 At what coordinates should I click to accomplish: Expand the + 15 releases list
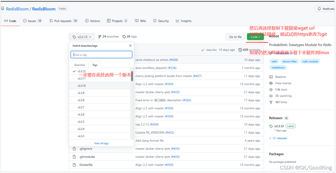[278, 138]
